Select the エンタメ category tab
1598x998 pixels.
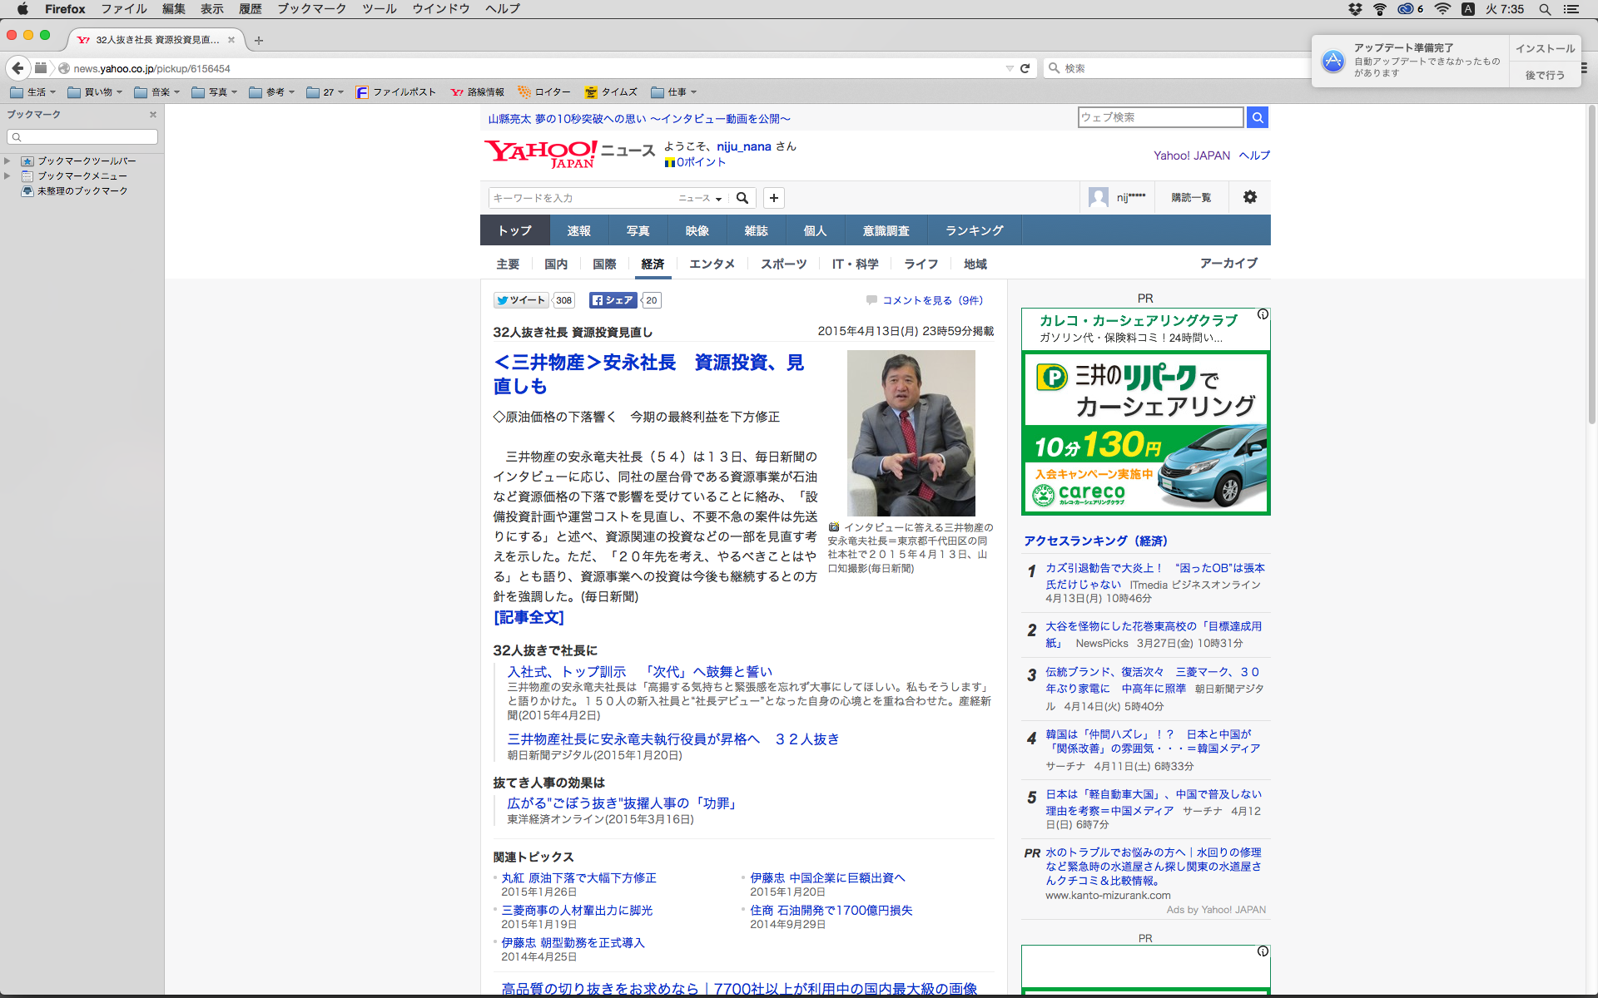[x=712, y=264]
